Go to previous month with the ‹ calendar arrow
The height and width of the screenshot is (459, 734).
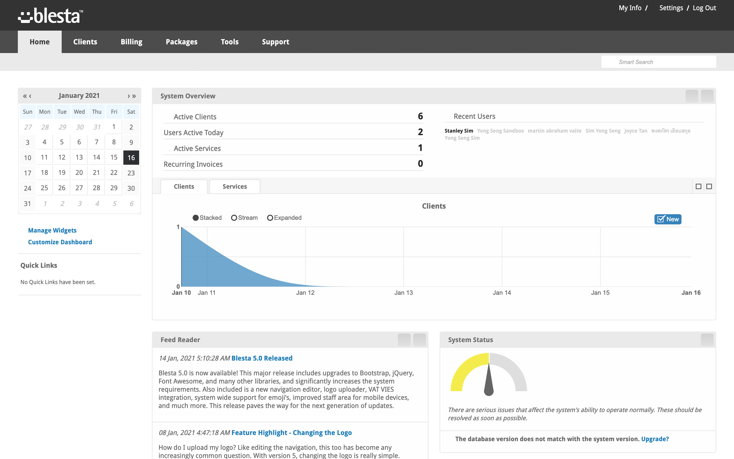(x=30, y=96)
